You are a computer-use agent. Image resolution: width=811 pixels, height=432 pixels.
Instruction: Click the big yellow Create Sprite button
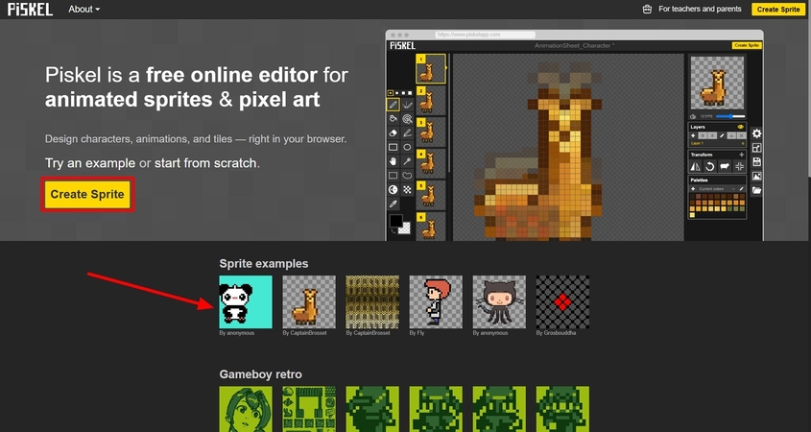click(87, 195)
